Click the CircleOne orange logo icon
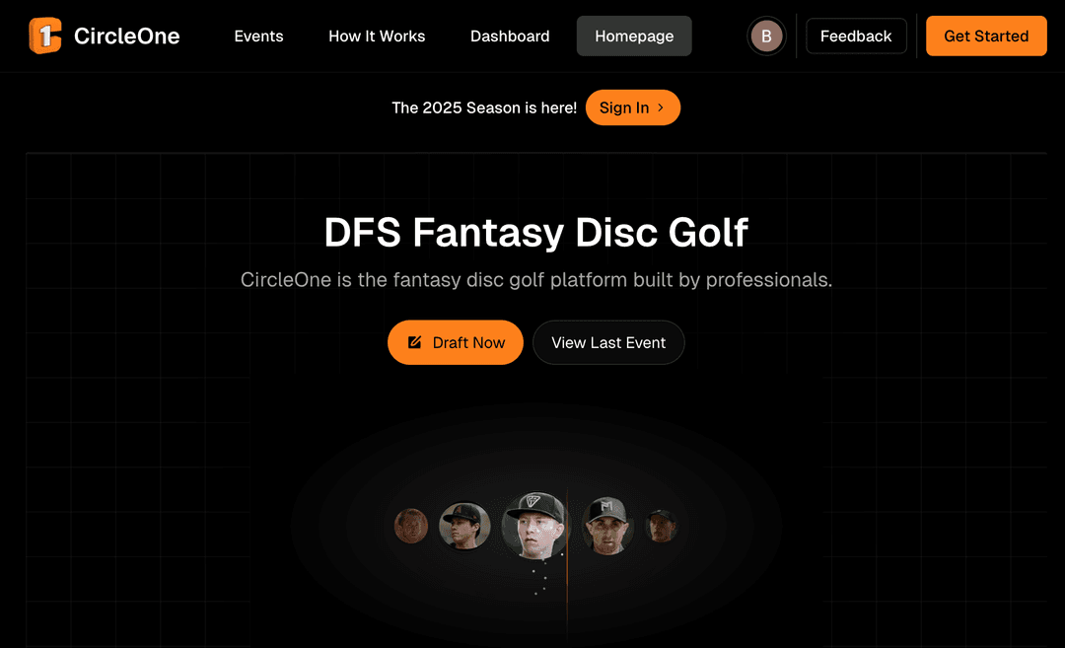 coord(45,36)
